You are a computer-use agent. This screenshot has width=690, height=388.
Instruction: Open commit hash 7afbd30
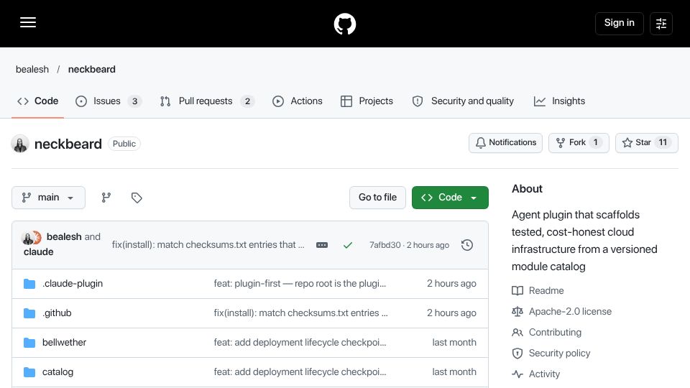tap(385, 245)
